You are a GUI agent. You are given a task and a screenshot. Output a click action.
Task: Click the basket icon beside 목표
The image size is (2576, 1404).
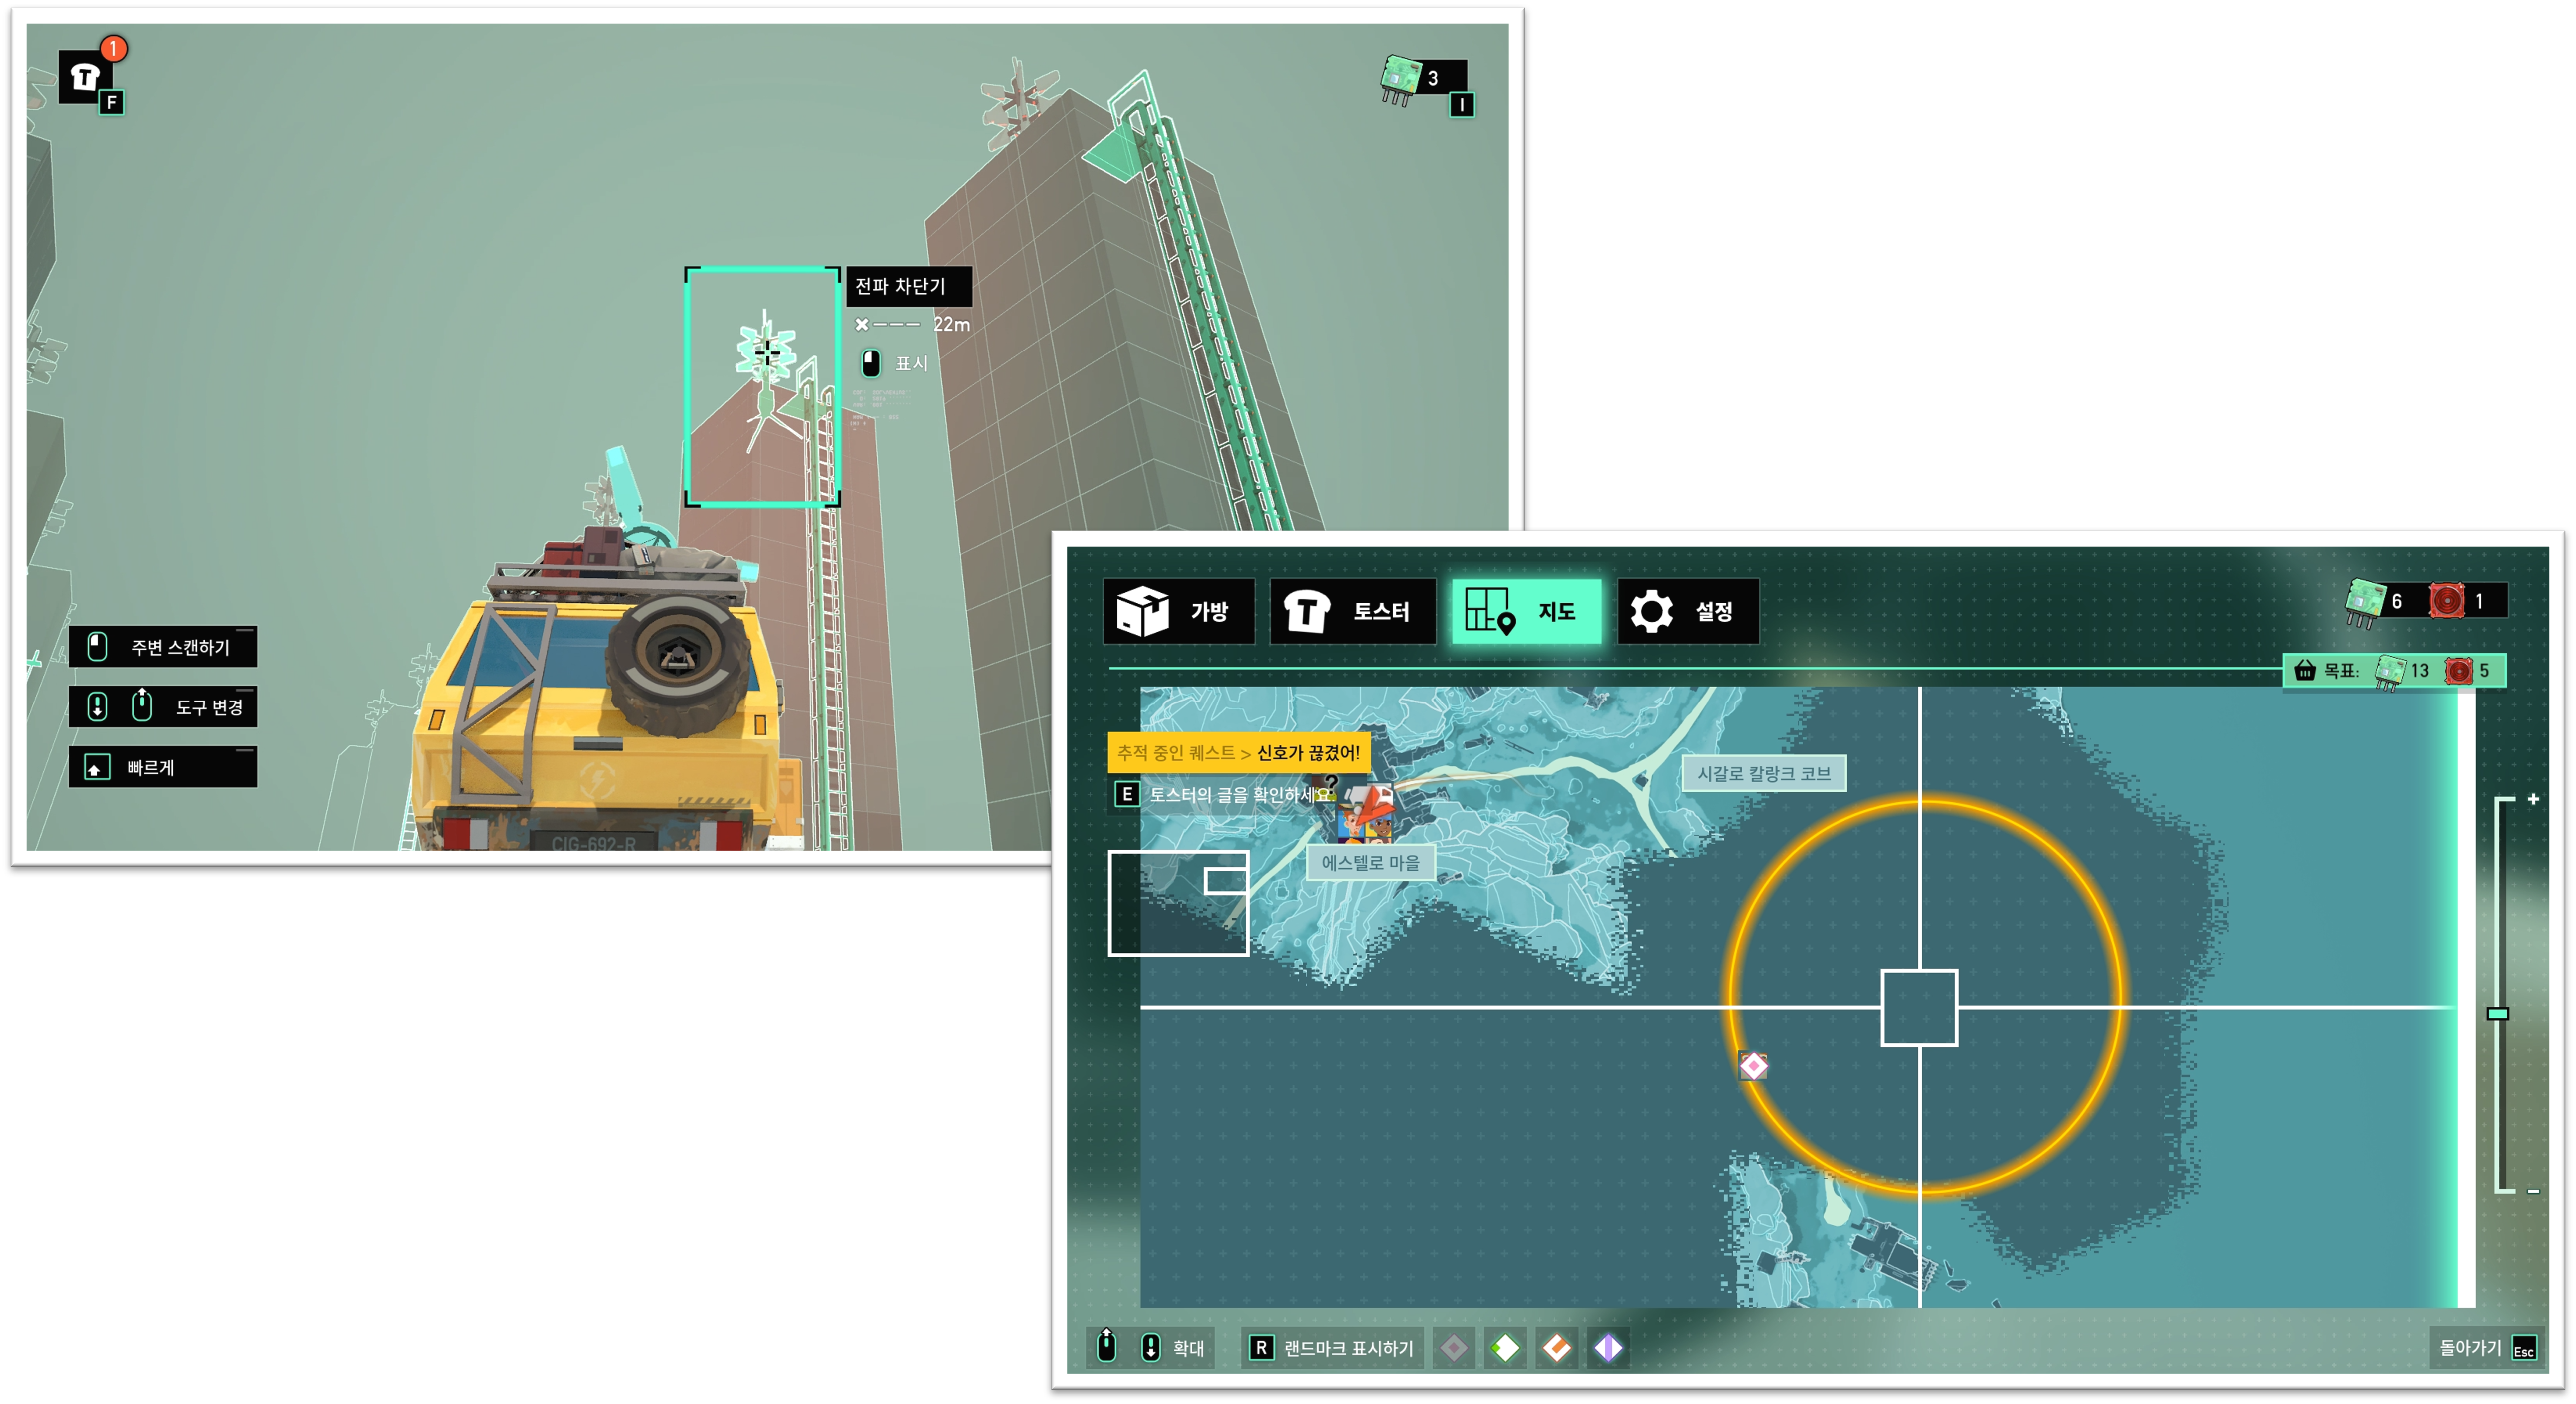[x=2305, y=670]
